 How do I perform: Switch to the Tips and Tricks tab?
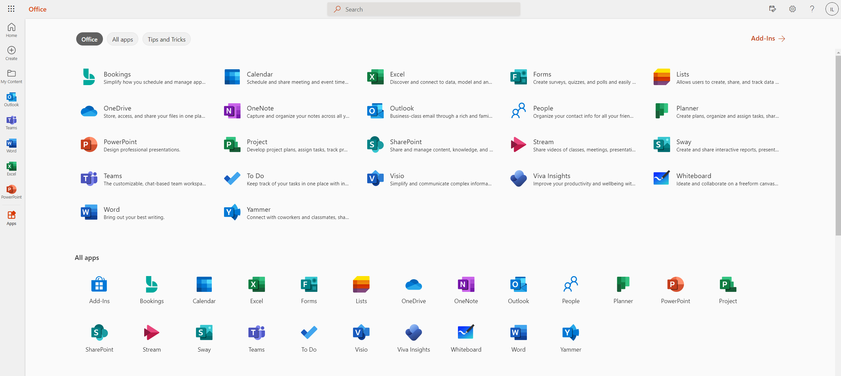pyautogui.click(x=167, y=39)
